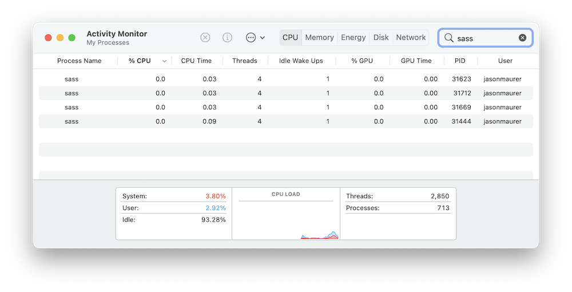Sort by Threads column header

coord(244,61)
